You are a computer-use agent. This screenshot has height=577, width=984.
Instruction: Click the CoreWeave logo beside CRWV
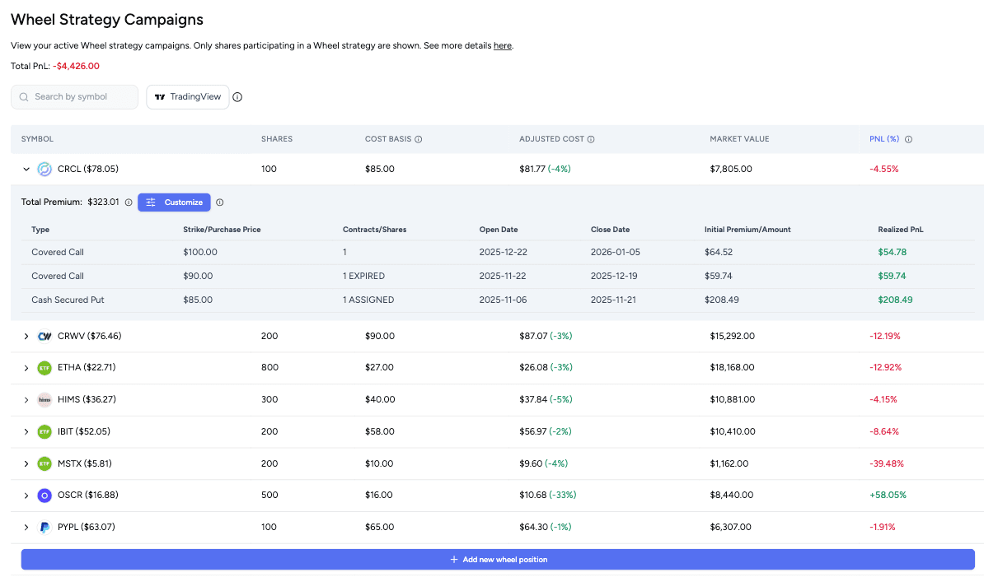[x=45, y=336]
